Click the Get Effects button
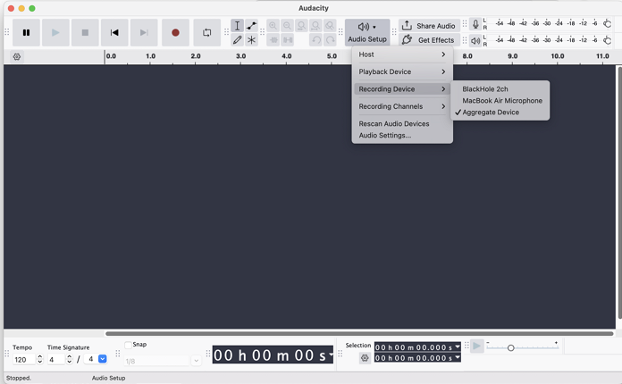Screen dimensions: 622x384 click(429, 39)
